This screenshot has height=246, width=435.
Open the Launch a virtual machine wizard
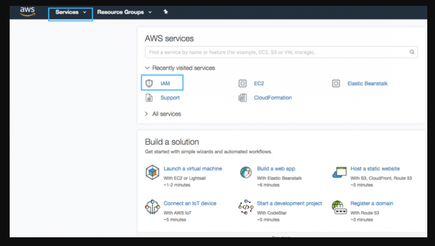(193, 169)
